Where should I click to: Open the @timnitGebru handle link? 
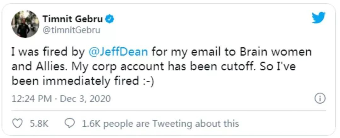pyautogui.click(x=71, y=31)
